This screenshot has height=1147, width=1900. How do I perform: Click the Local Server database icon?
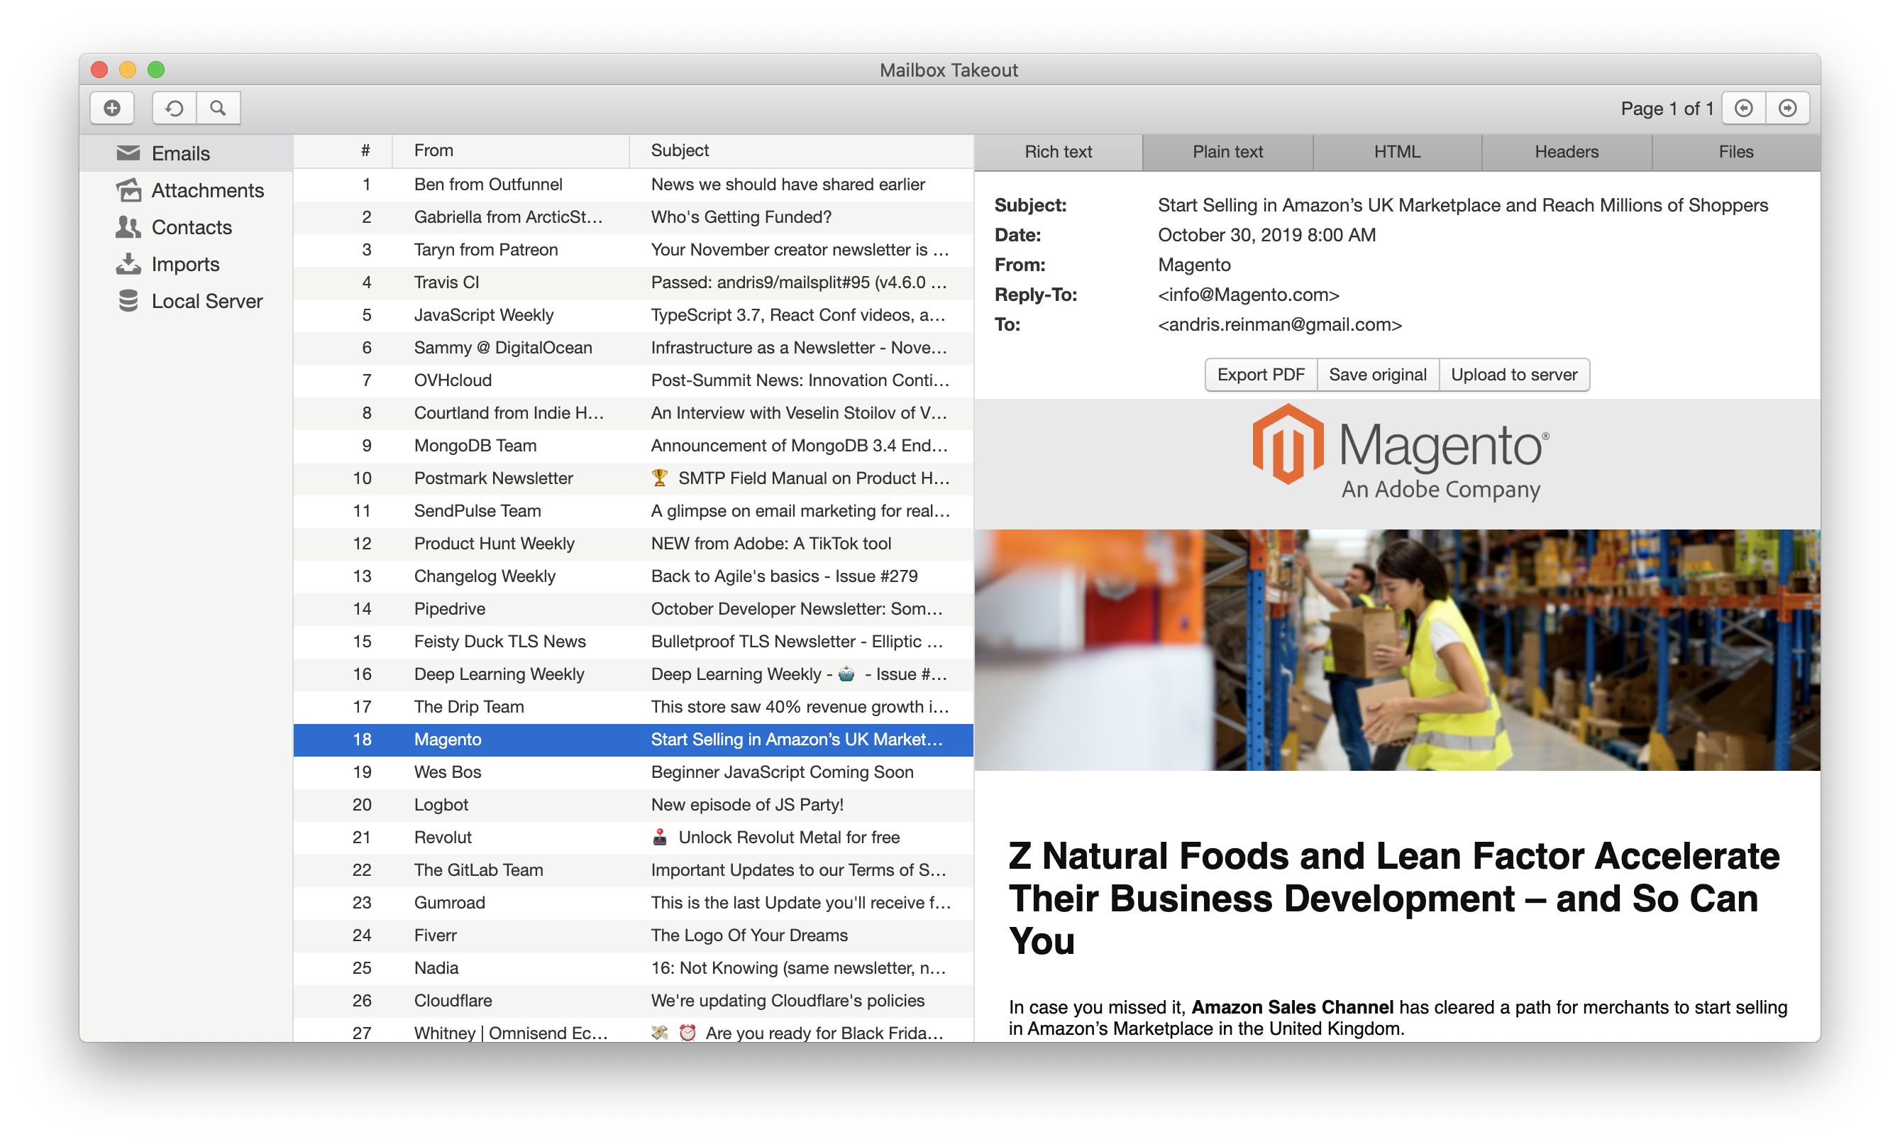coord(128,301)
